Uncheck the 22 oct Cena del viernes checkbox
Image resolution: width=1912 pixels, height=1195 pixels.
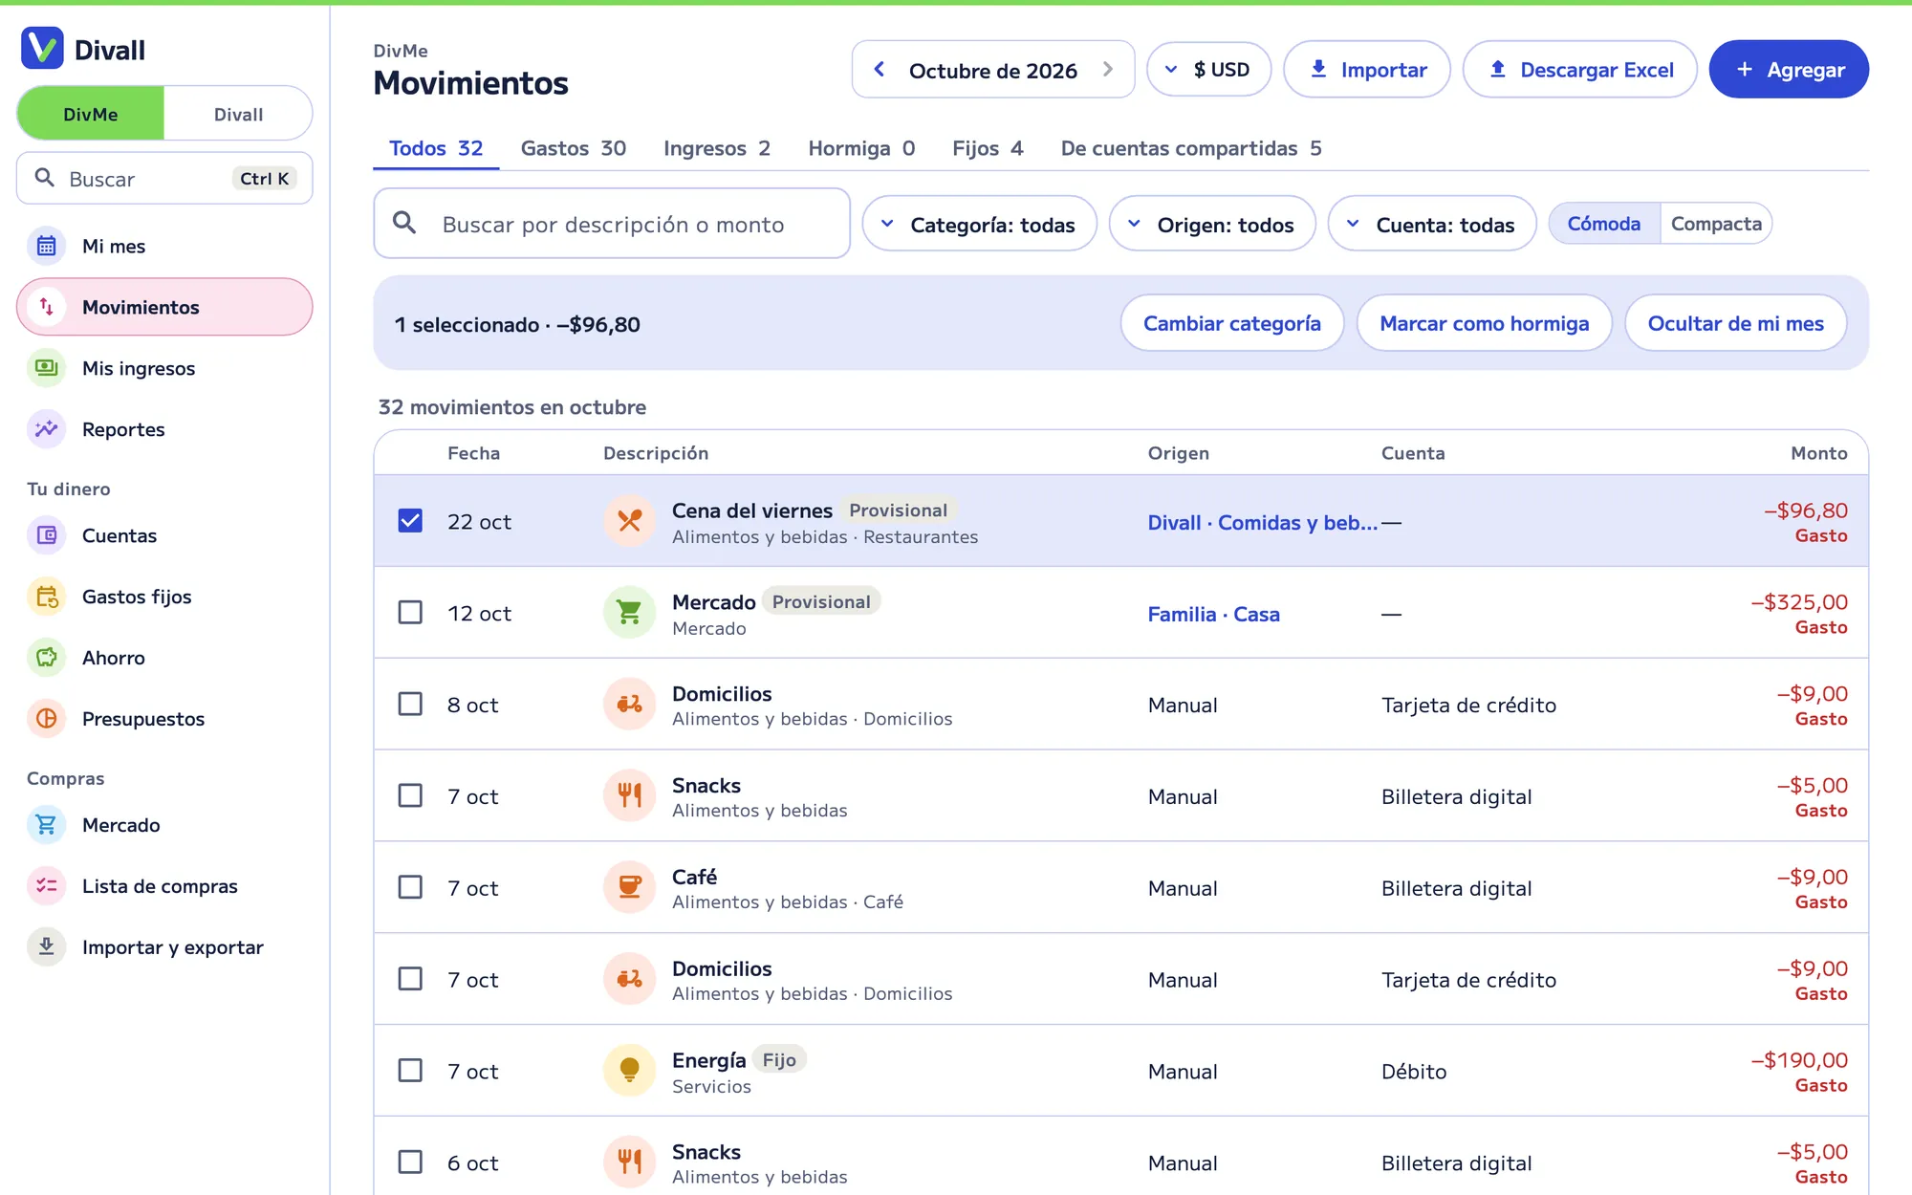[x=410, y=521]
